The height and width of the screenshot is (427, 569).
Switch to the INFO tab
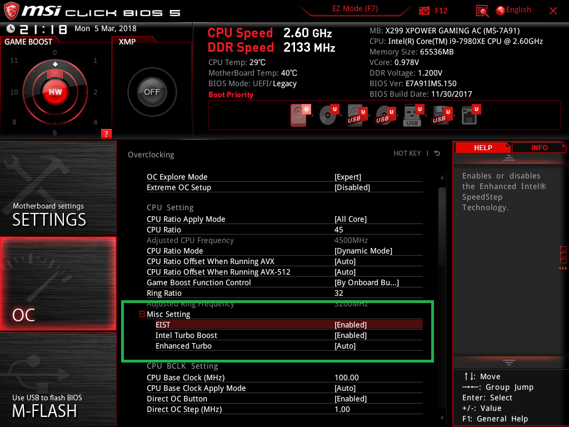point(539,147)
